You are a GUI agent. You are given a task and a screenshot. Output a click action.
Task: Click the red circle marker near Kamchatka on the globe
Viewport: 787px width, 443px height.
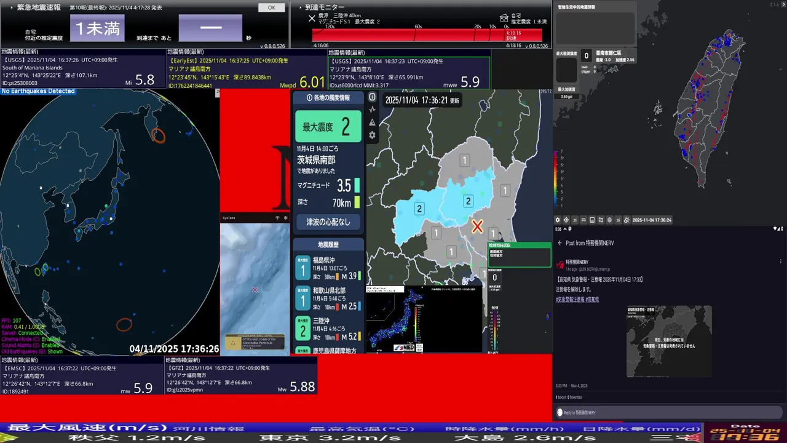[158, 136]
